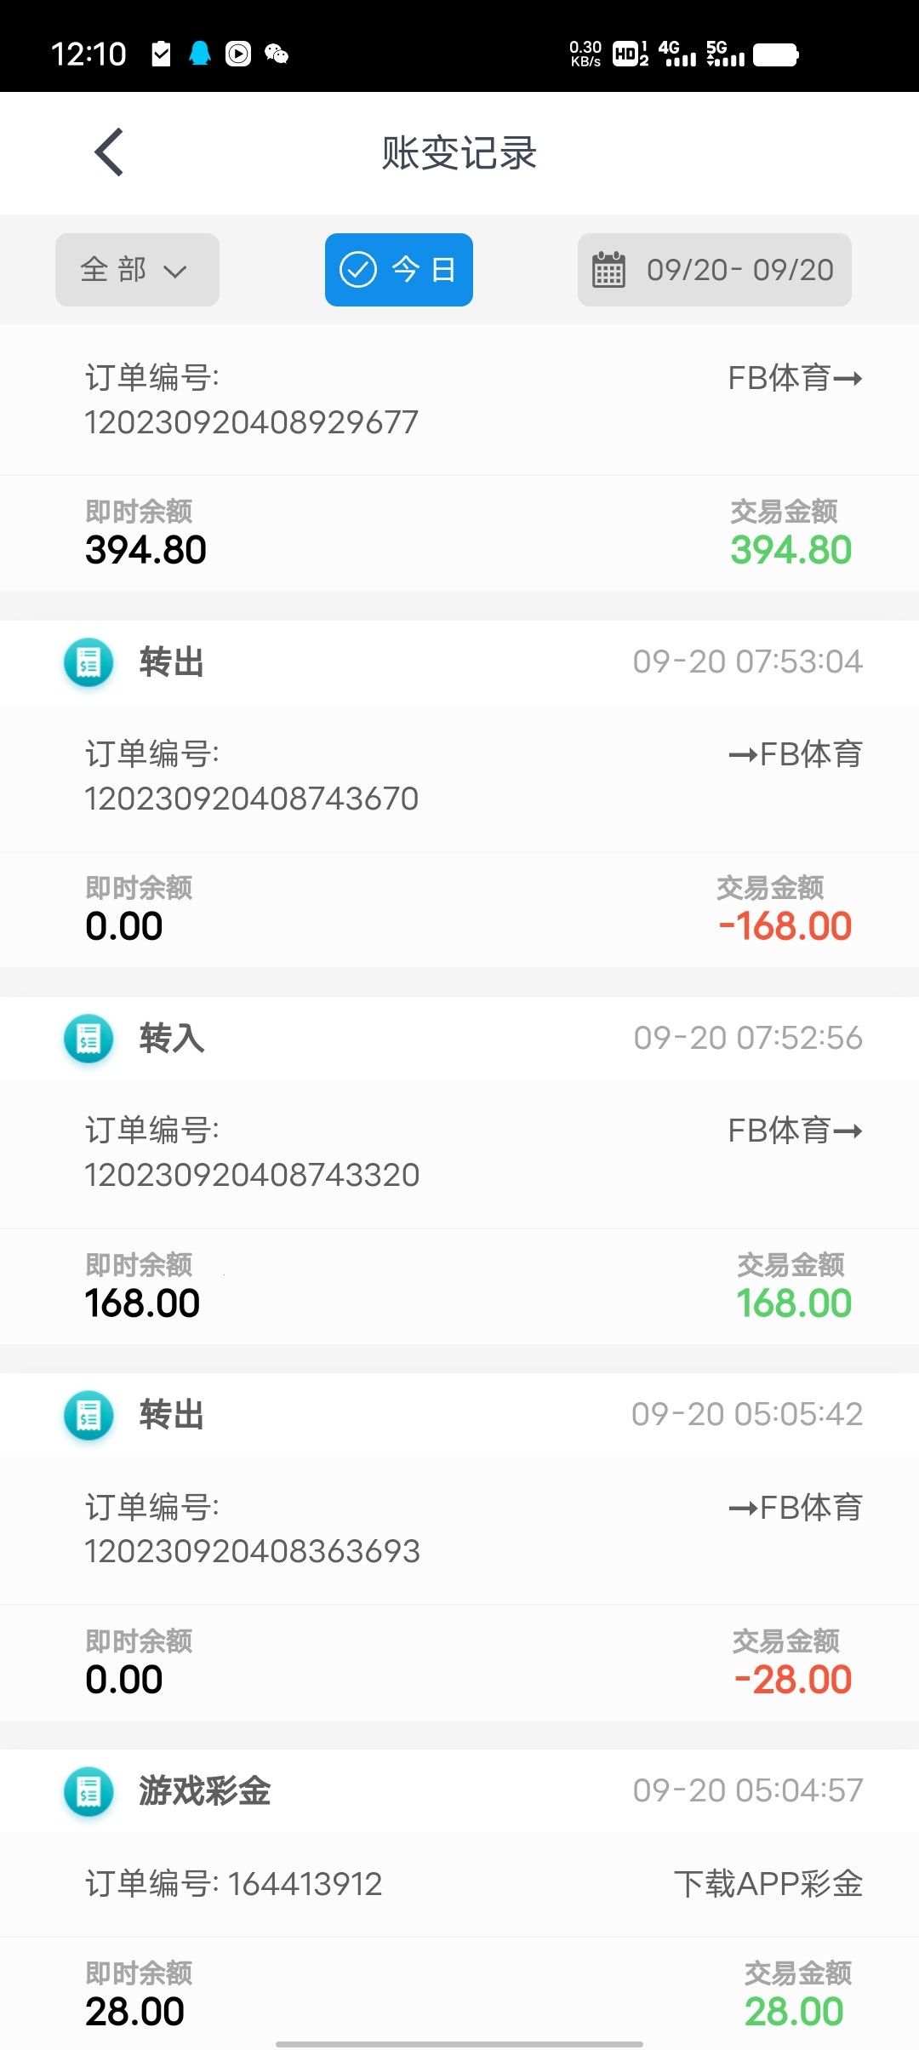The width and height of the screenshot is (919, 2050).
Task: Tap WeChat icon in status bar
Action: 277,54
